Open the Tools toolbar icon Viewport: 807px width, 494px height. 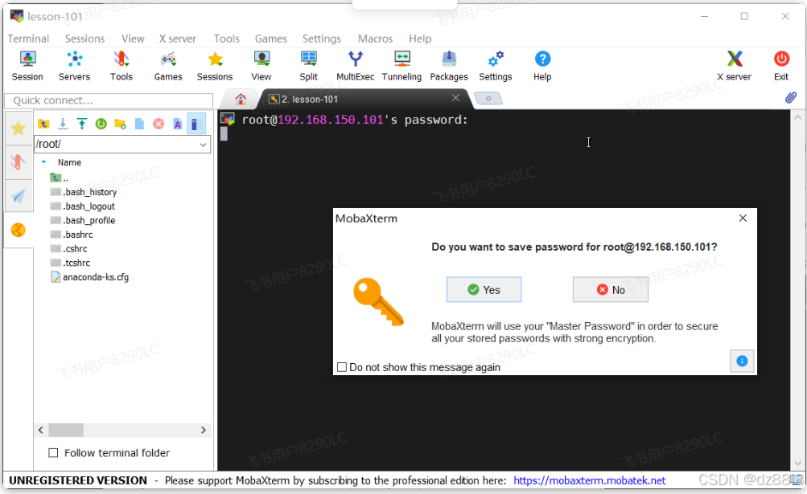121,66
